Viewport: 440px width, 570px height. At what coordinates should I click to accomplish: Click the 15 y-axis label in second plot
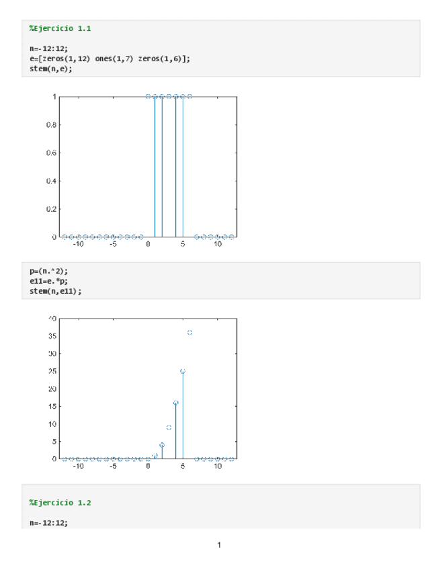(x=52, y=407)
